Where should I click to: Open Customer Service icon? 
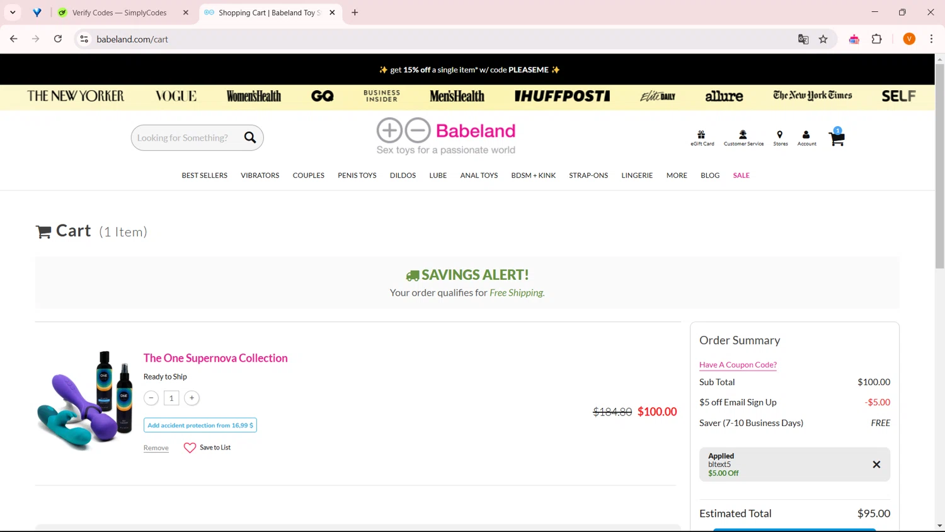[x=743, y=138]
